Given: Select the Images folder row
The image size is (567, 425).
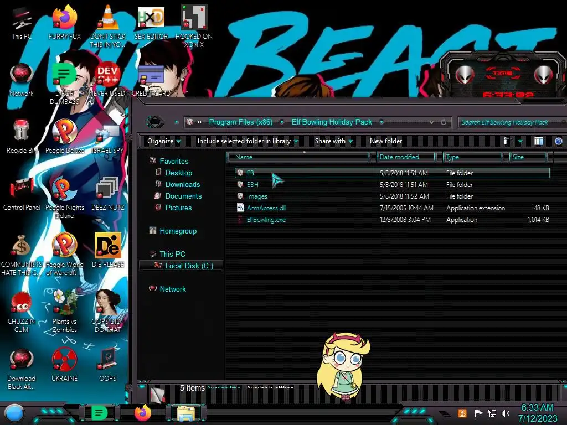Looking at the screenshot, I should point(392,196).
